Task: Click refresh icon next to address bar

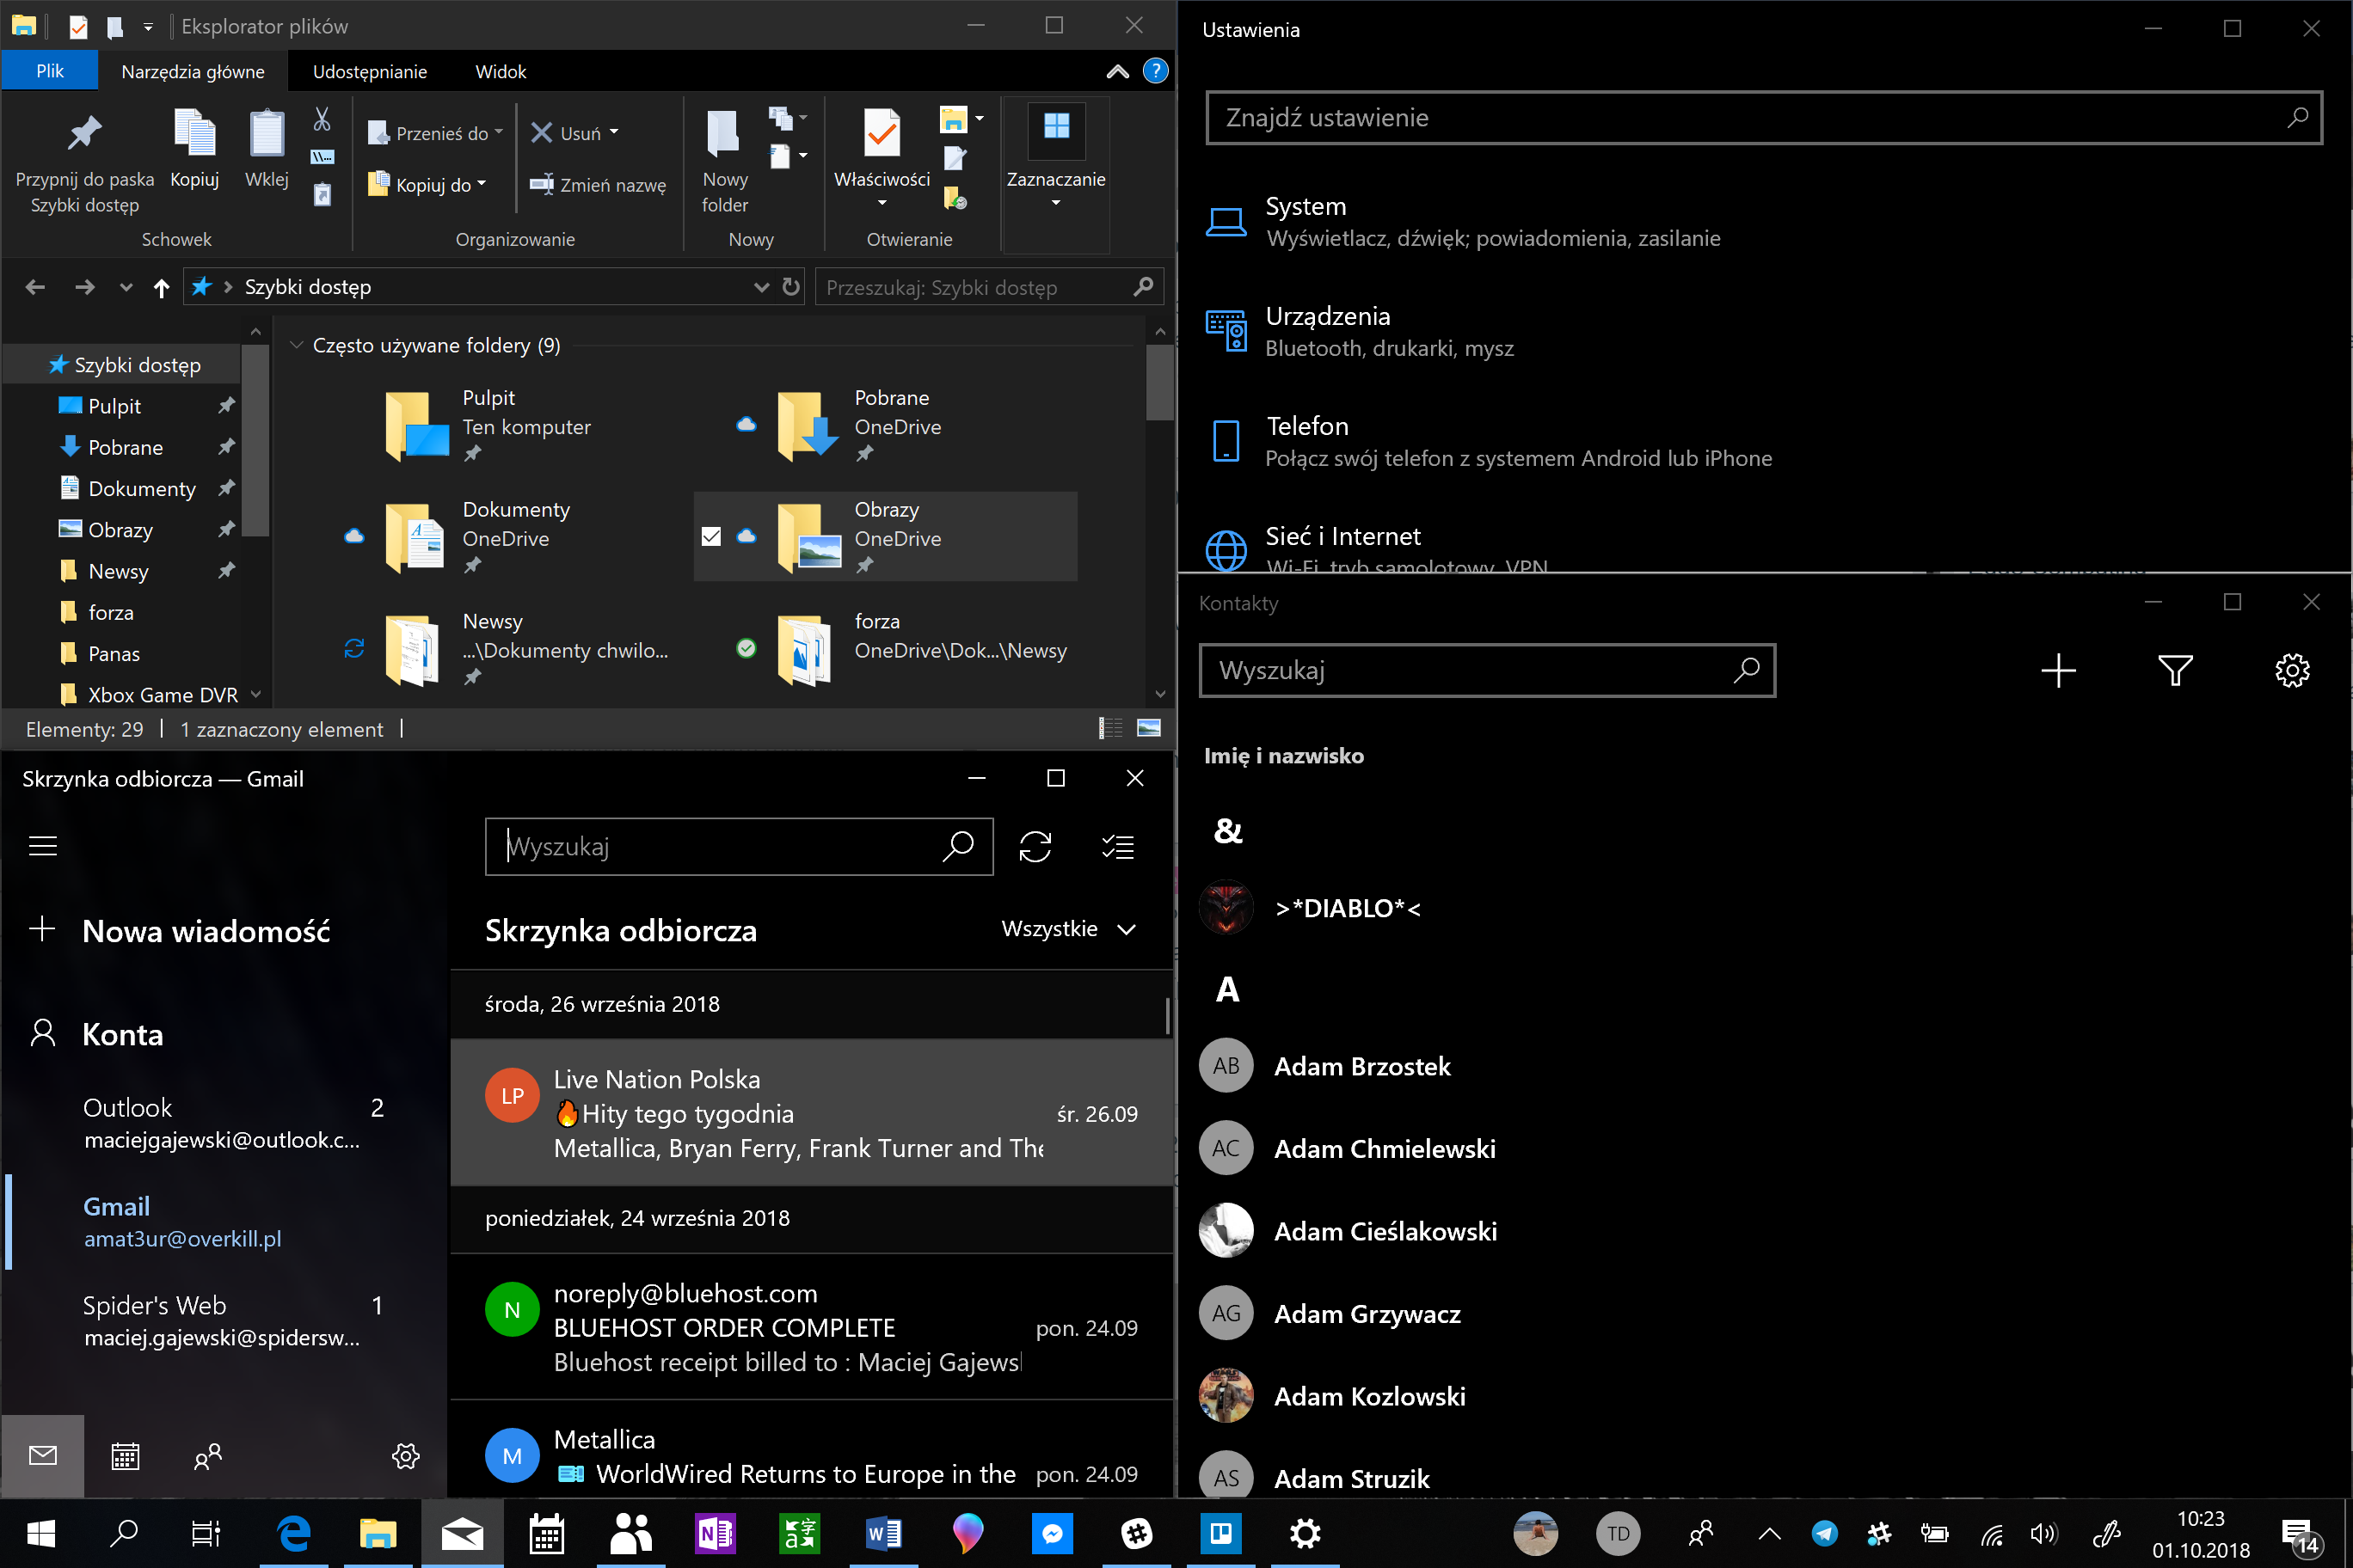Action: [x=791, y=287]
